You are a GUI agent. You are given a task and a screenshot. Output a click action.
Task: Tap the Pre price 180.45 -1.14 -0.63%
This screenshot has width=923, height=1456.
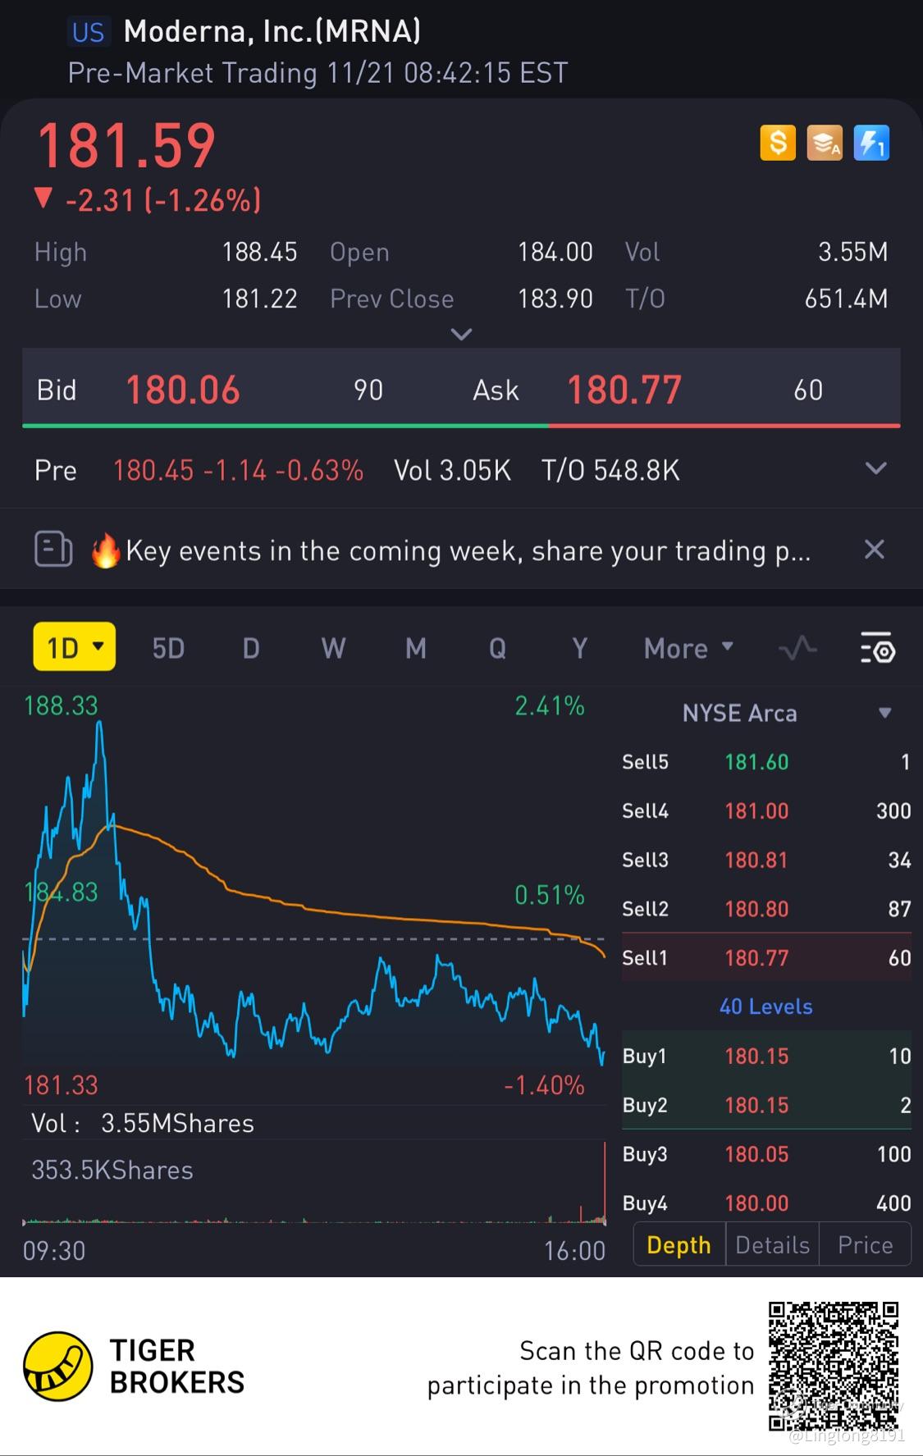(x=238, y=470)
